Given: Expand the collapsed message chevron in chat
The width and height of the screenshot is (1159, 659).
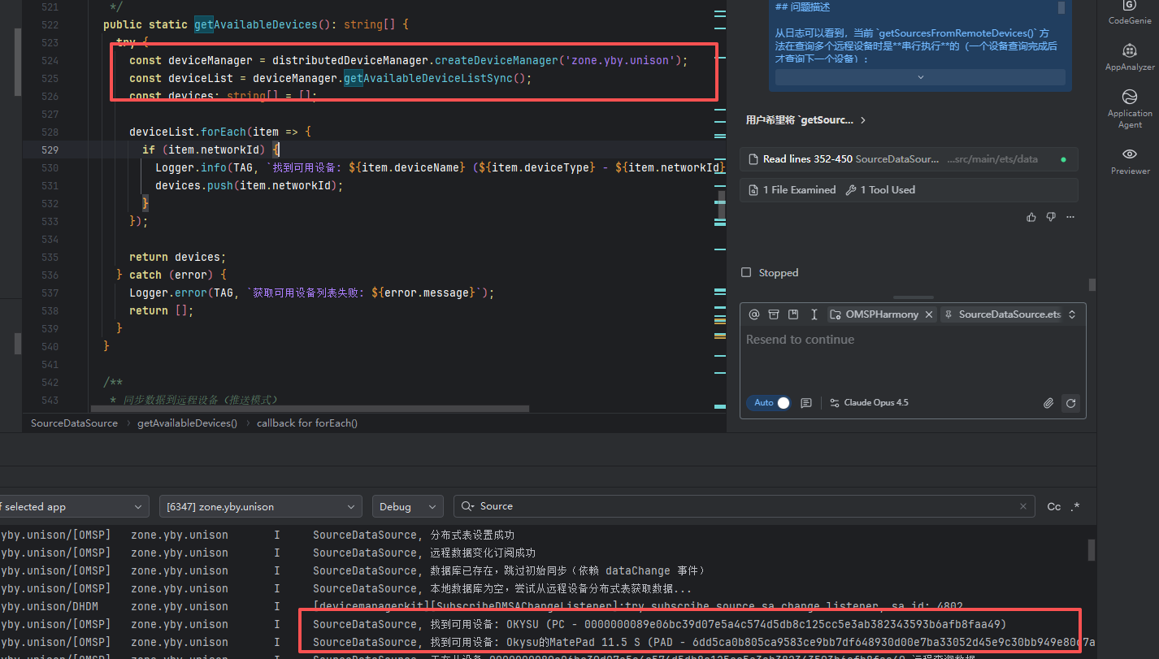Looking at the screenshot, I should coord(920,77).
